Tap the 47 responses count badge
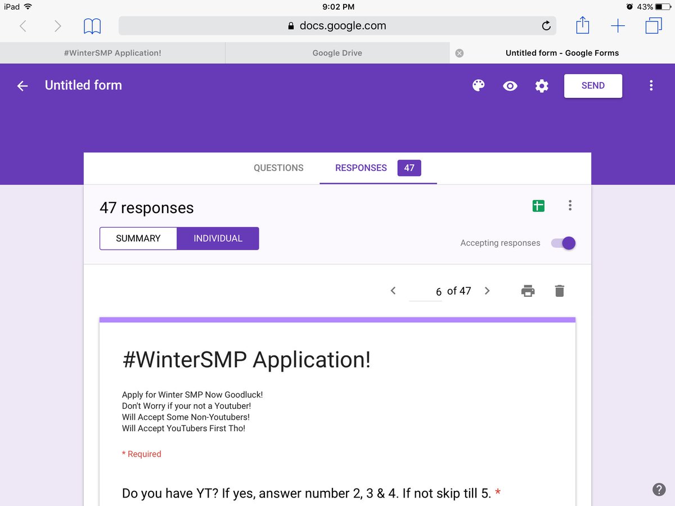675x506 pixels. pyautogui.click(x=409, y=168)
